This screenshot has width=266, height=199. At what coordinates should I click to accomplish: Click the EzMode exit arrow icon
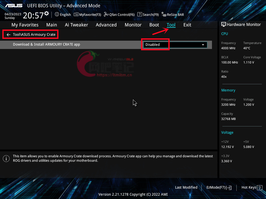pos(229,188)
